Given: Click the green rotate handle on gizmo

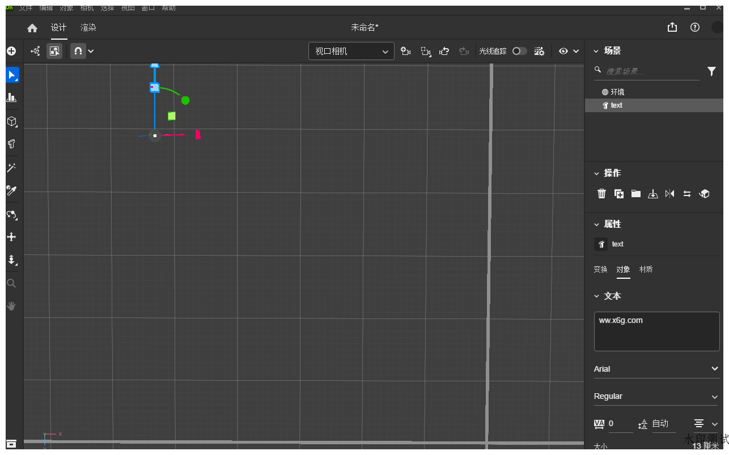Looking at the screenshot, I should point(185,100).
